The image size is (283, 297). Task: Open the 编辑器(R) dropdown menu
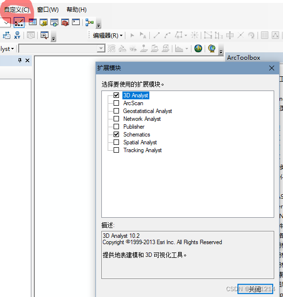coord(108,35)
